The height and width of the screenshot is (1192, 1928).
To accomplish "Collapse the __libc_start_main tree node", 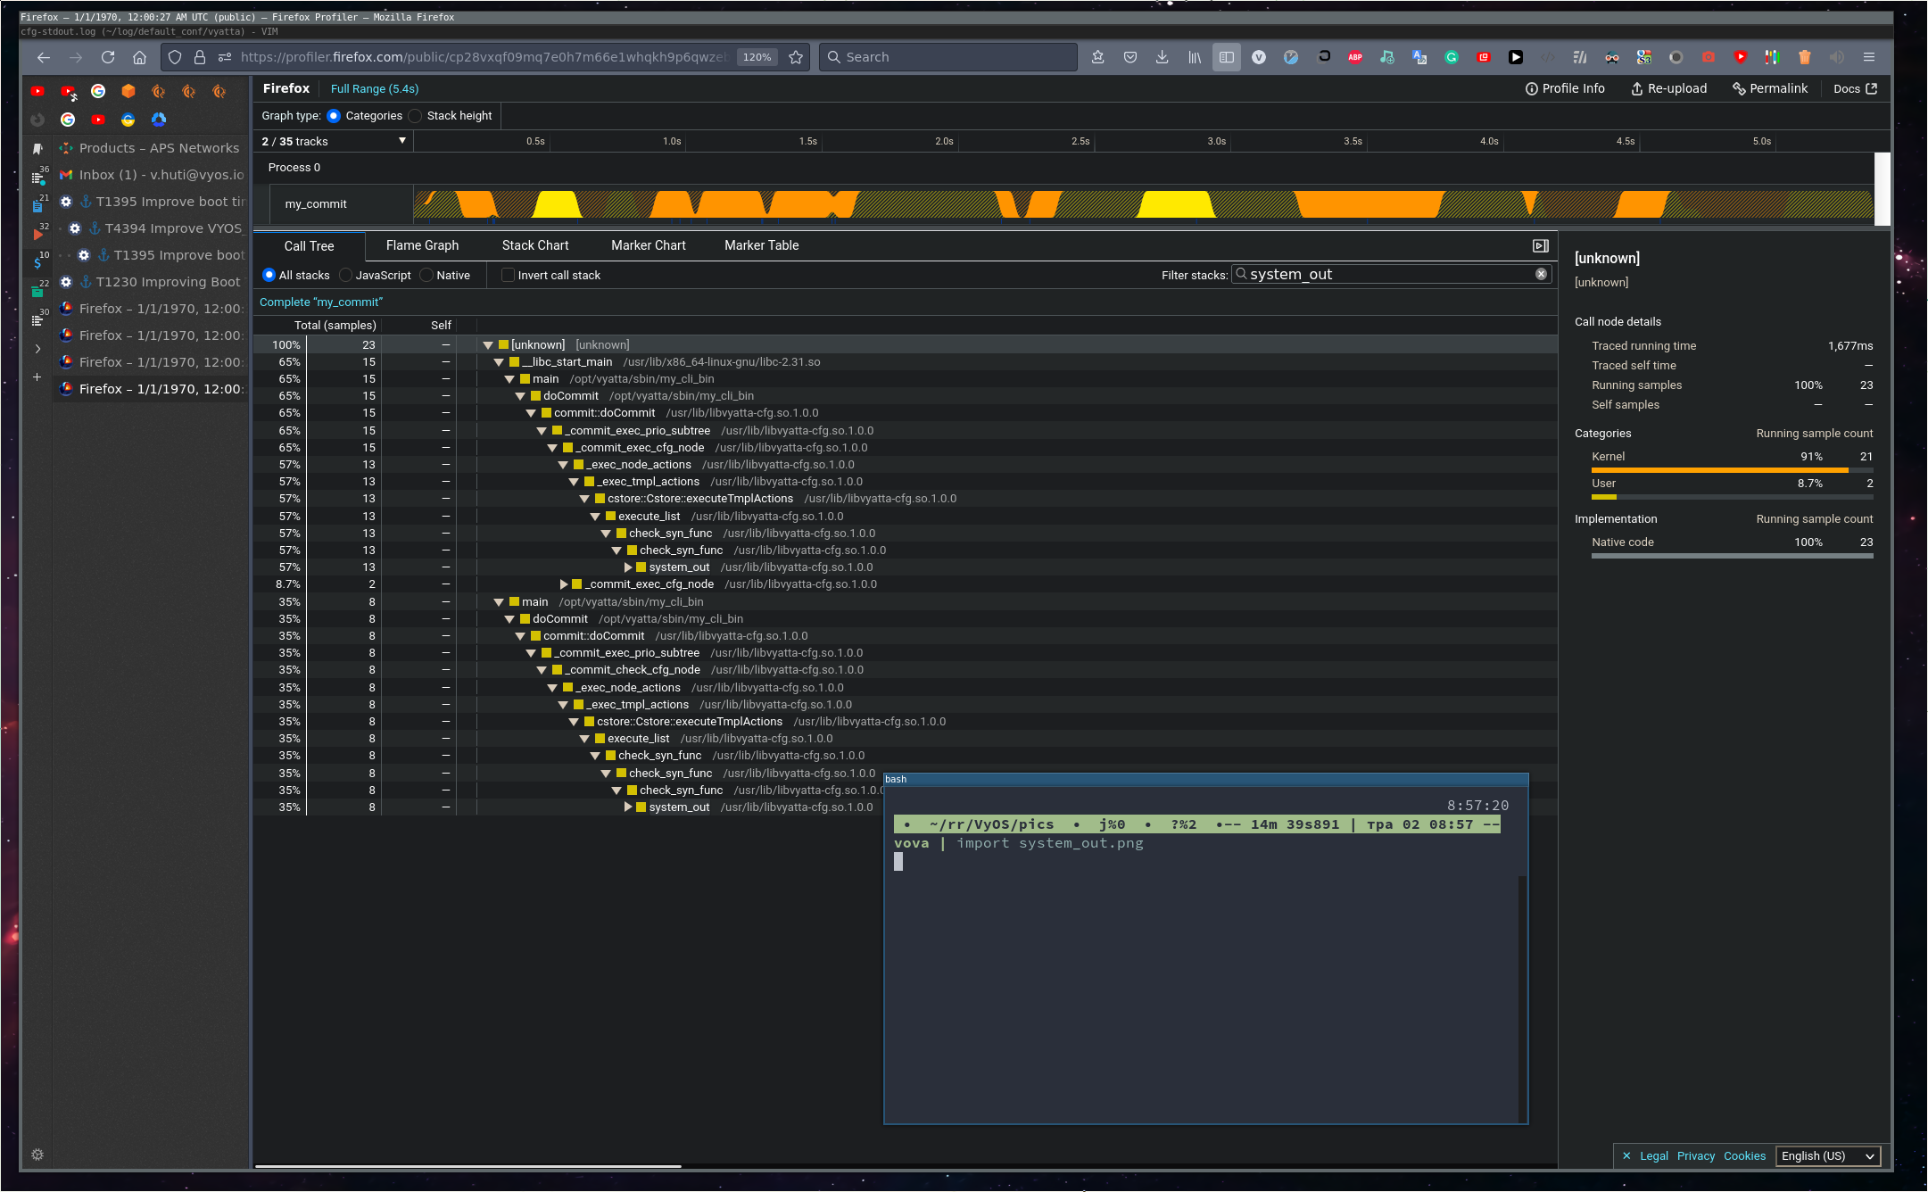I will (x=499, y=362).
